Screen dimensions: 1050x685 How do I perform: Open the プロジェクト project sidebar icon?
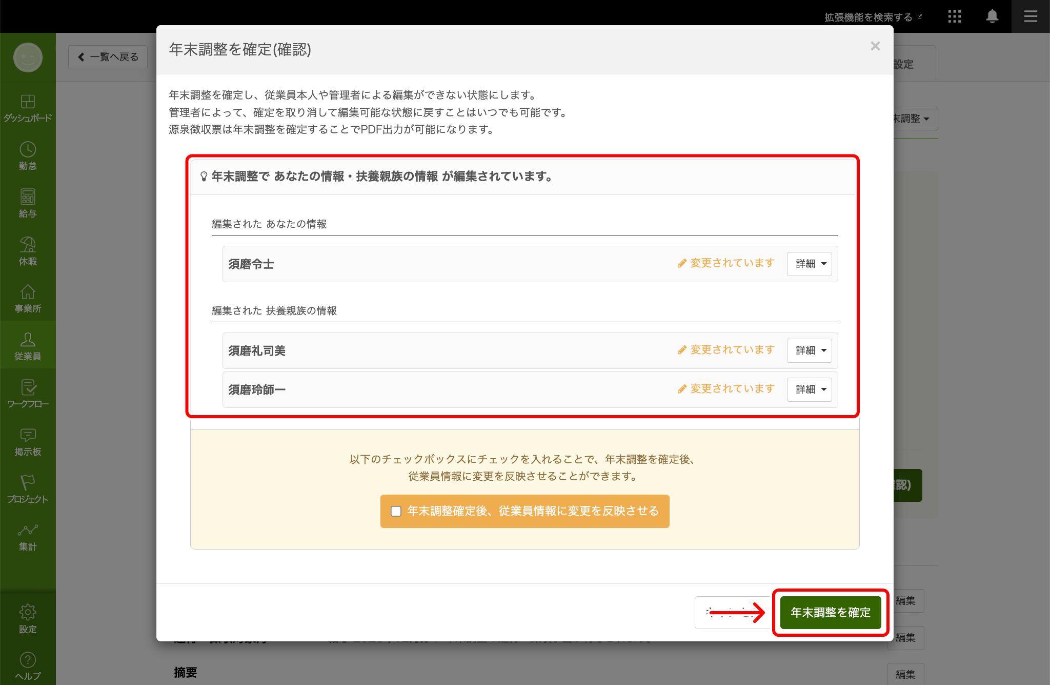[x=28, y=490]
